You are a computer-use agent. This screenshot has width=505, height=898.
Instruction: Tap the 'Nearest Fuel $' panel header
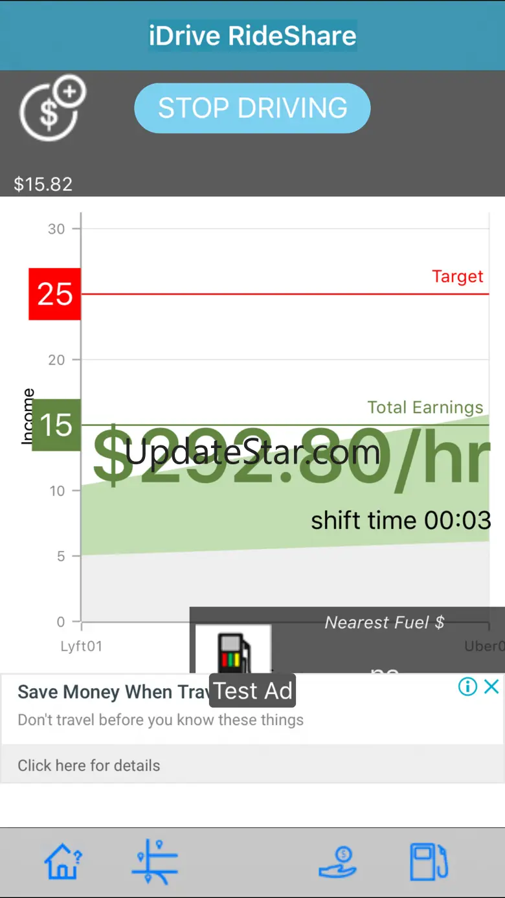tap(384, 622)
